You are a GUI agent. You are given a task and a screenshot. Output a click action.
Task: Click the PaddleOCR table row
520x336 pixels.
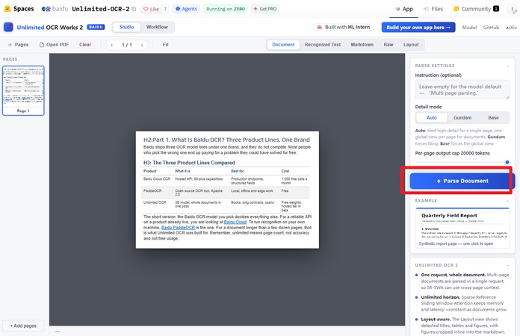(x=226, y=192)
